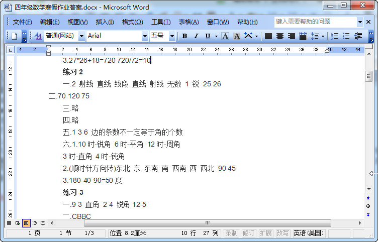Toggle Bold formatting
This screenshot has width=378, height=242.
click(x=184, y=36)
